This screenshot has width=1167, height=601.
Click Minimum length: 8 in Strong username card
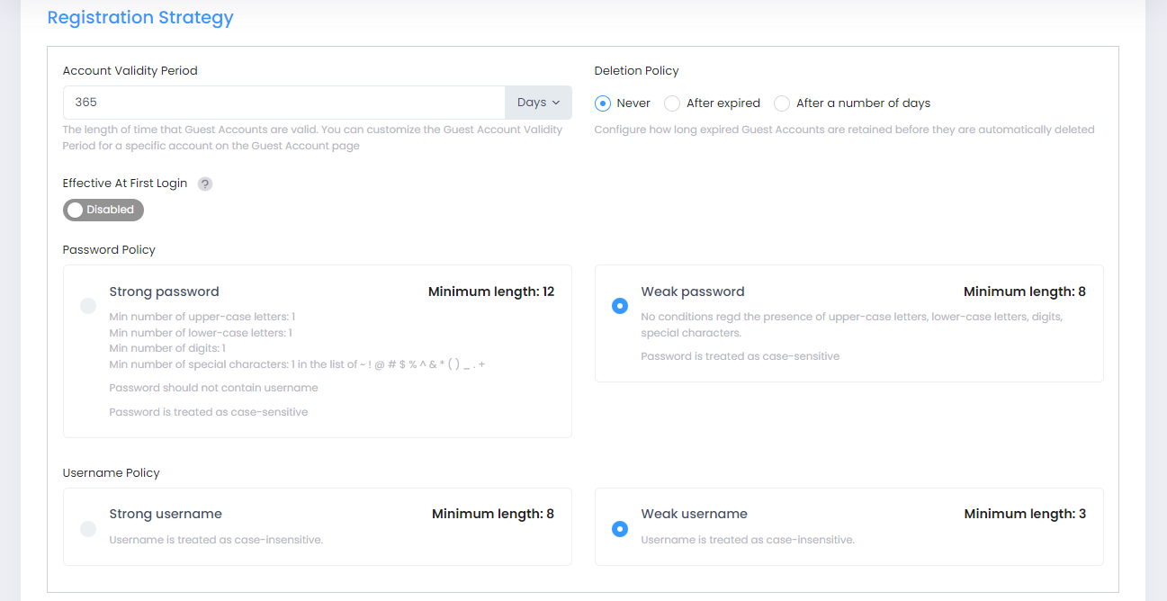point(492,514)
